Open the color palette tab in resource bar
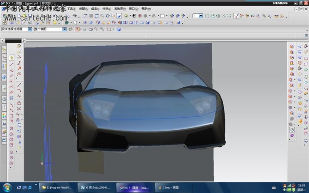 click(4, 115)
